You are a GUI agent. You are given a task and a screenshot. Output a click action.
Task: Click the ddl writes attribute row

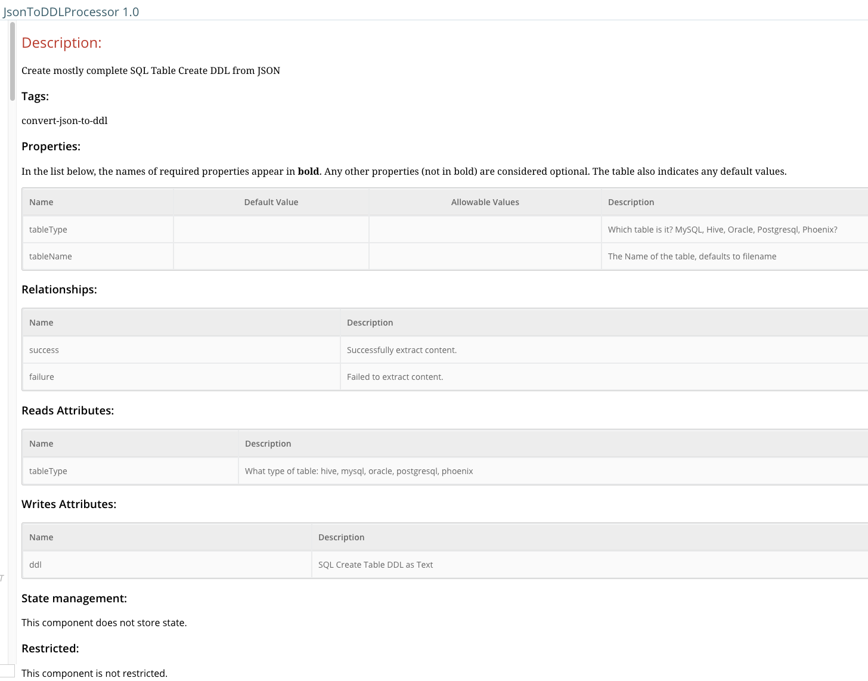[x=35, y=564]
